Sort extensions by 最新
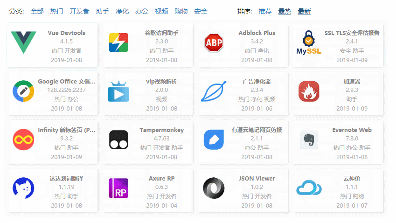The height and width of the screenshot is (223, 396). [304, 11]
